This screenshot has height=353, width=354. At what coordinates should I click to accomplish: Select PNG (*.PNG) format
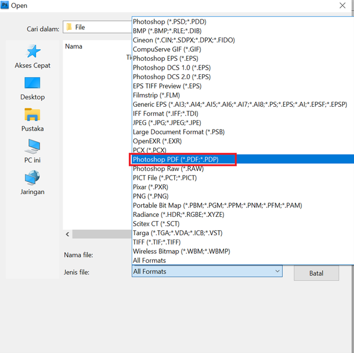click(x=243, y=196)
